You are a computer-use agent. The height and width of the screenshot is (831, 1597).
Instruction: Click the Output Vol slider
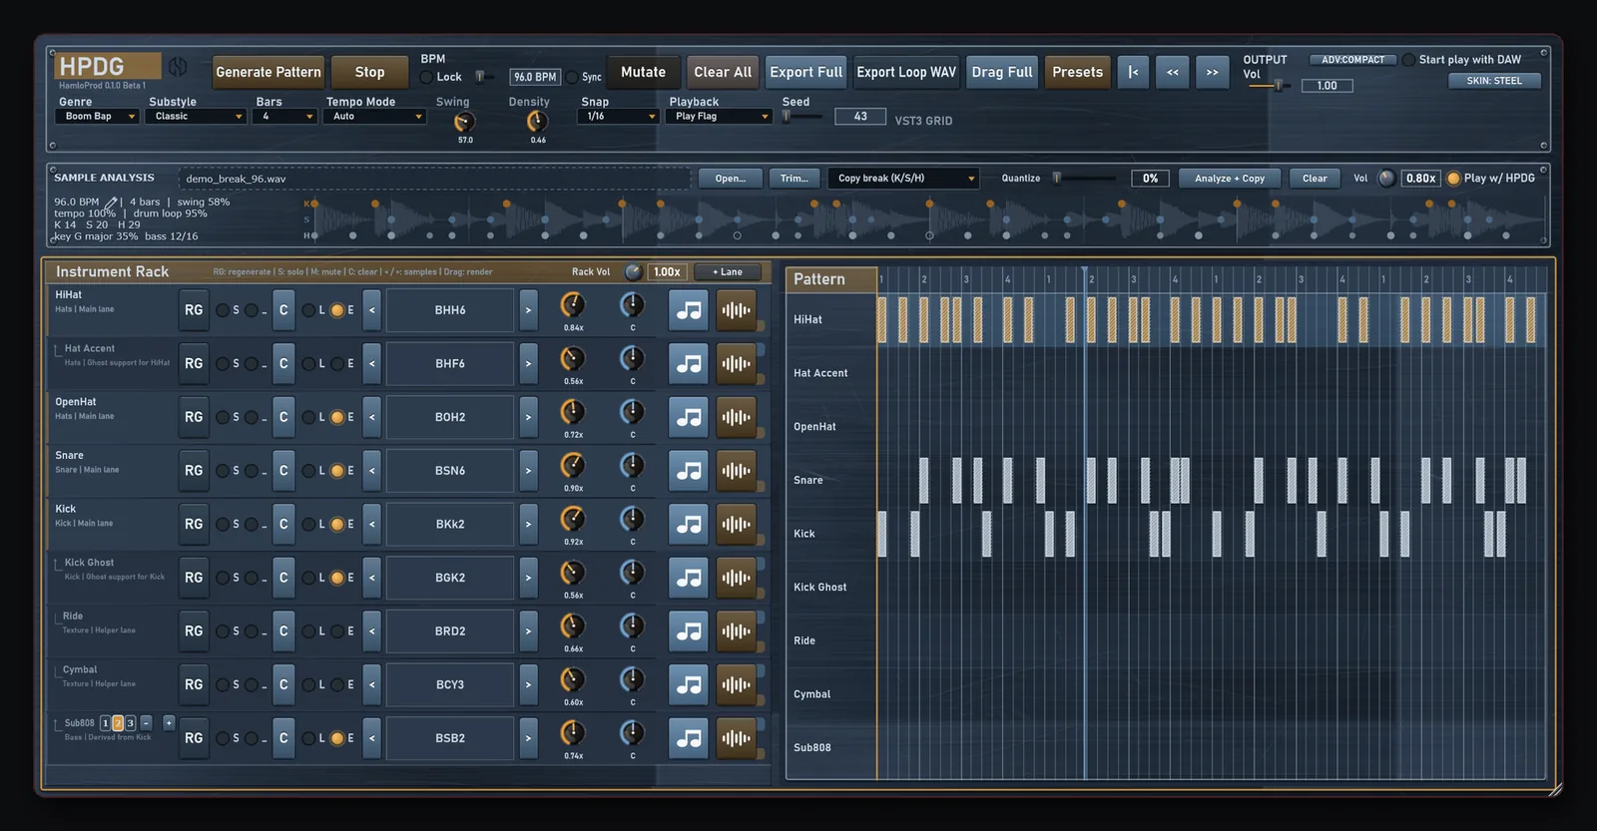[1269, 86]
